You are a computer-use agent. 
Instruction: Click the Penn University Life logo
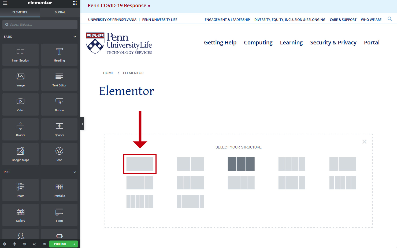tap(119, 43)
